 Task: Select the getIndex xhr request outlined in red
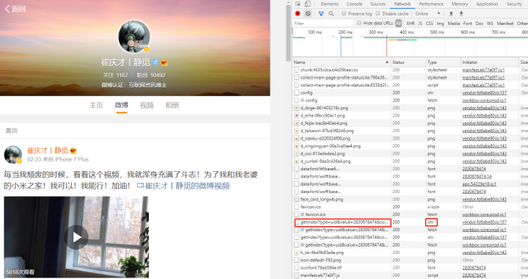point(342,222)
